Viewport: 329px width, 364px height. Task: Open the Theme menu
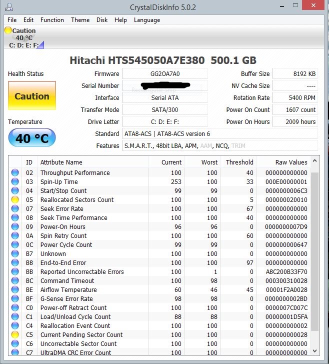(x=80, y=20)
